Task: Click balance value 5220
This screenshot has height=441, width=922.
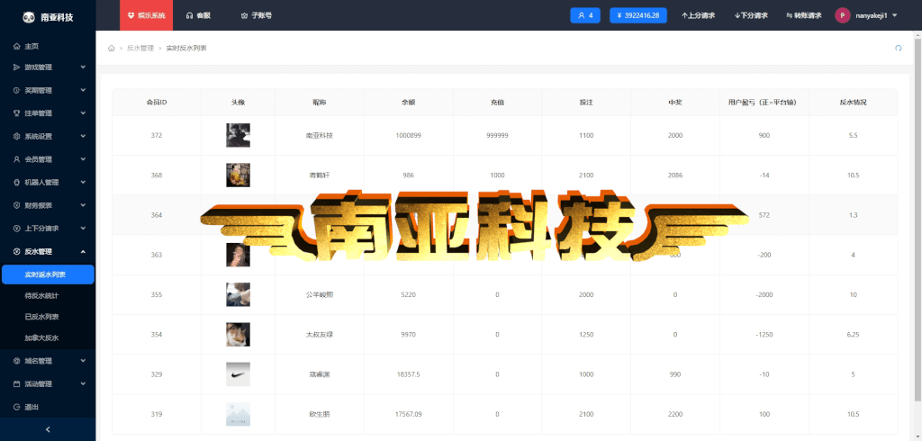Action: 408,294
